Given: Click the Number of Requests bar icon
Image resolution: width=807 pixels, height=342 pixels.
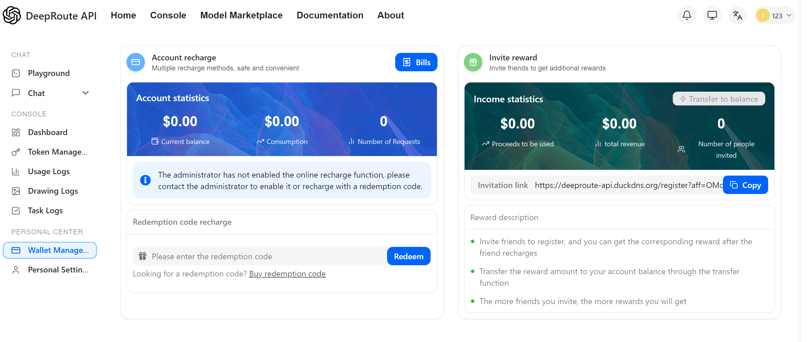Looking at the screenshot, I should (x=351, y=142).
